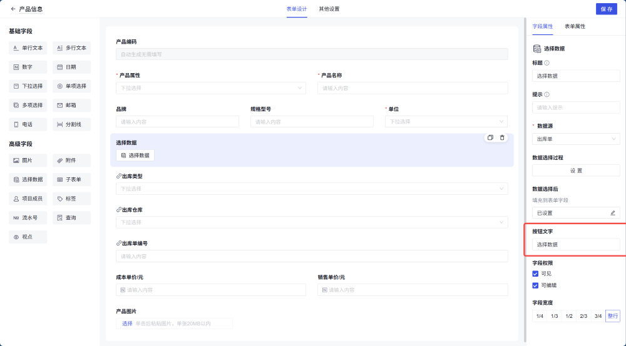626x346 pixels.
Task: Select the 分割线 field type
Action: pos(71,124)
